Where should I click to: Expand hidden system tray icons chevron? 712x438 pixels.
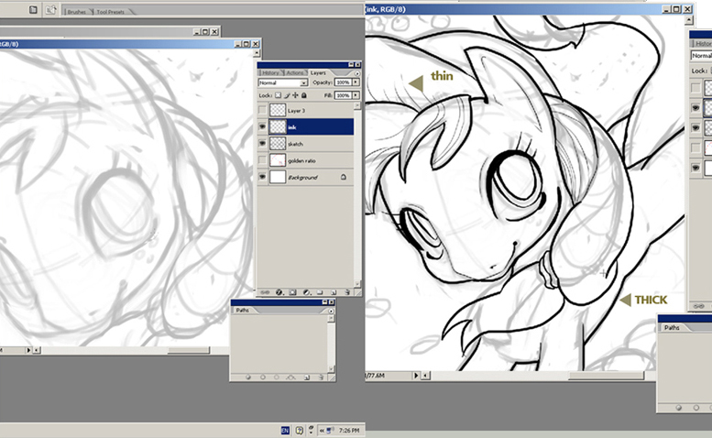322,431
